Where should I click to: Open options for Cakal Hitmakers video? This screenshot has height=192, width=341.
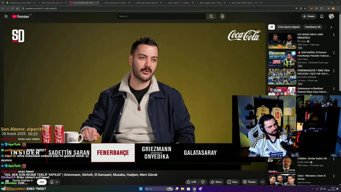pos(334,176)
